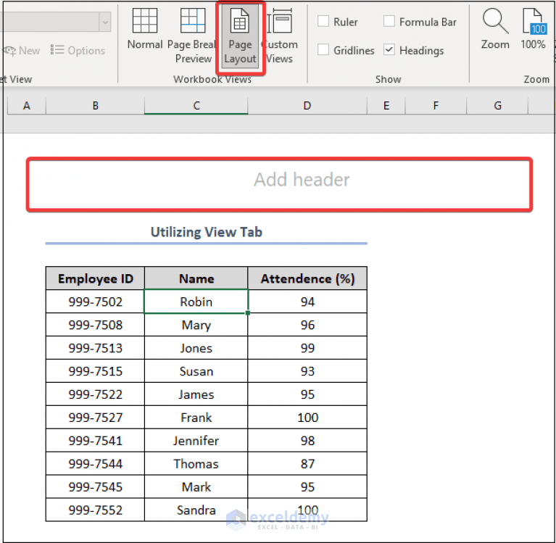Screen dimensions: 556x543
Task: Click the New sheet view button
Action: (22, 51)
